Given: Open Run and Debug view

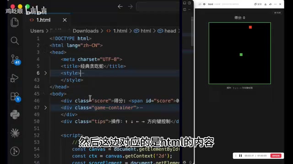Looking at the screenshot, I should (14, 78).
